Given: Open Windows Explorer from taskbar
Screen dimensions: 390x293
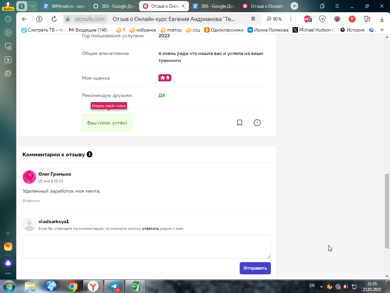Looking at the screenshot, I should (x=30, y=287).
